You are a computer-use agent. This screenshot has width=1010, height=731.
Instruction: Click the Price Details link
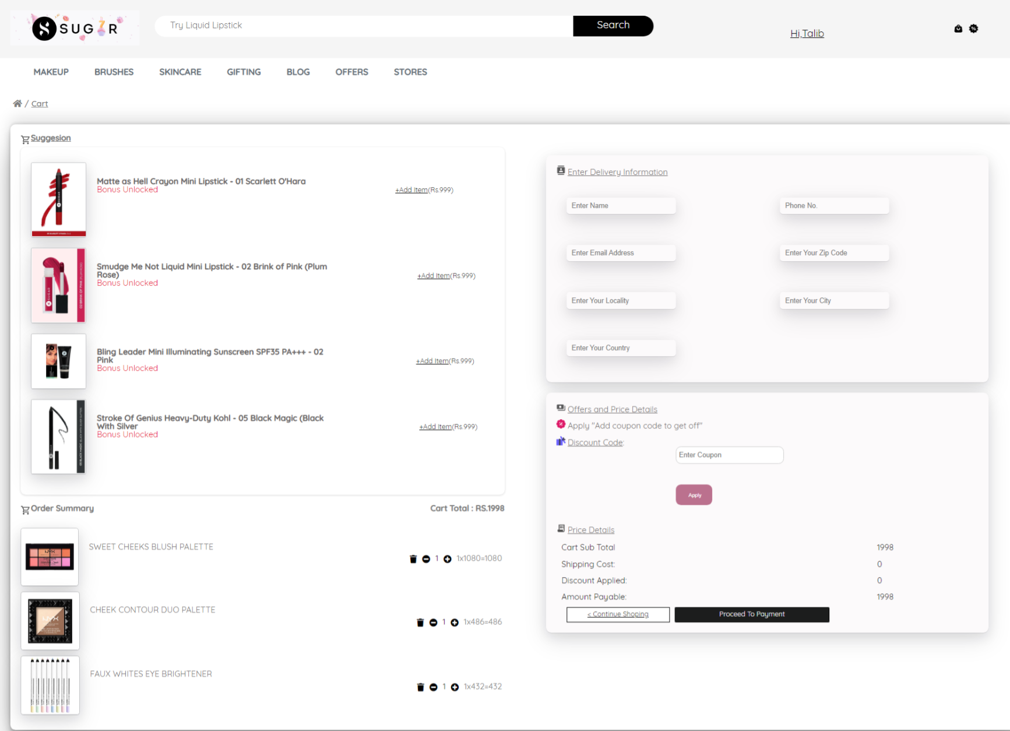coord(591,530)
